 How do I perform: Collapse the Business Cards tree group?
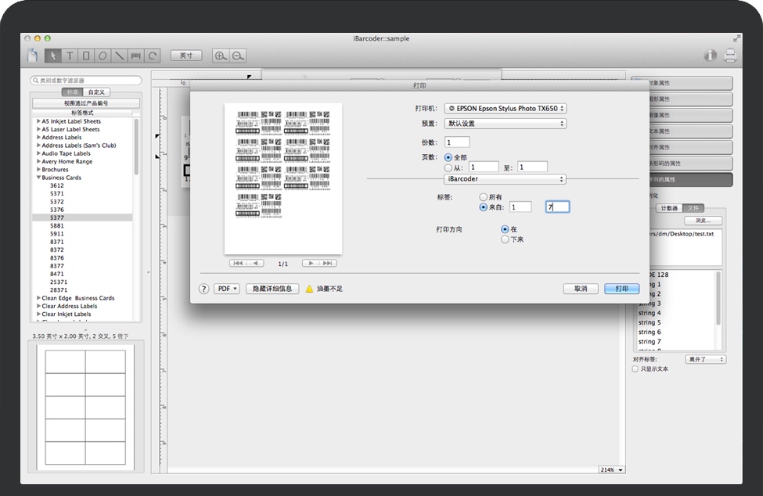point(38,178)
